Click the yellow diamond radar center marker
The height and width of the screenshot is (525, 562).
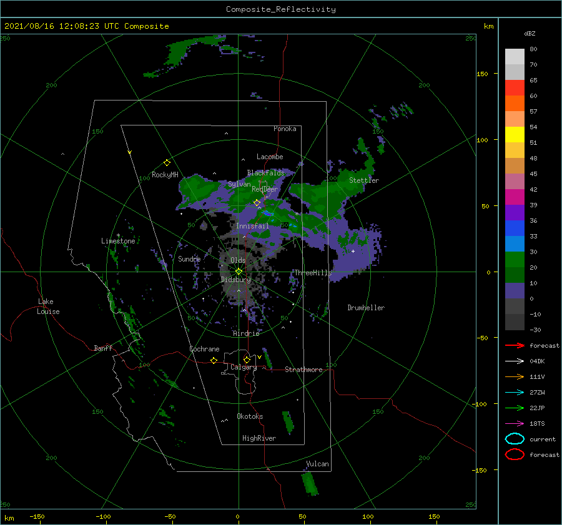(239, 272)
